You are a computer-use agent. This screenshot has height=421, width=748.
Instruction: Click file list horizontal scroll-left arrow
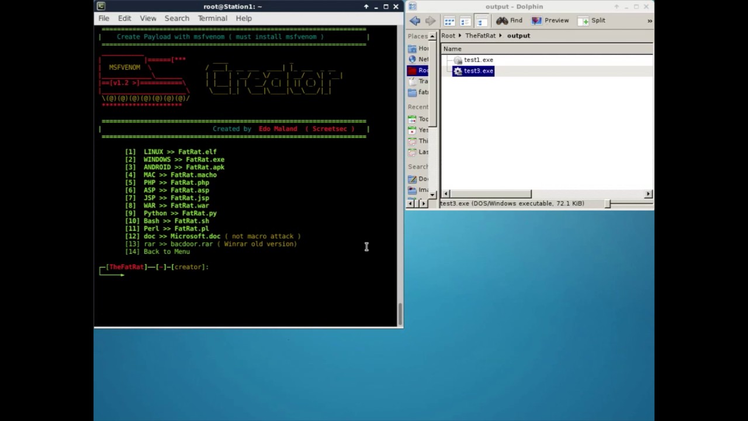tap(446, 194)
